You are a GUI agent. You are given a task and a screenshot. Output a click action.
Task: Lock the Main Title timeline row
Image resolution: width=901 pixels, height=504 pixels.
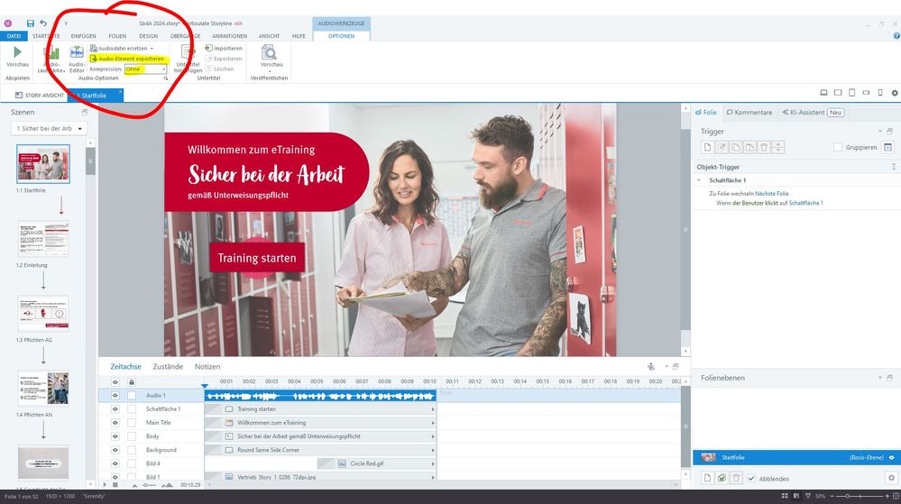point(132,423)
